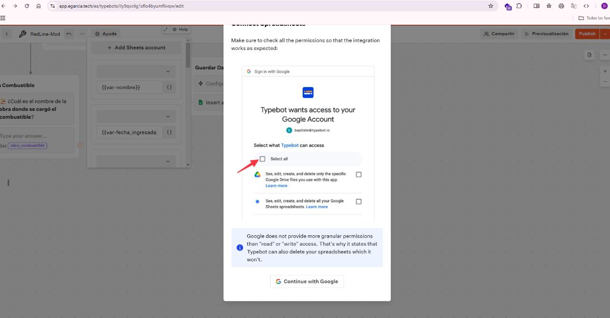Open the apps grid in bookmarks bar
The height and width of the screenshot is (318, 610).
[x=2, y=18]
